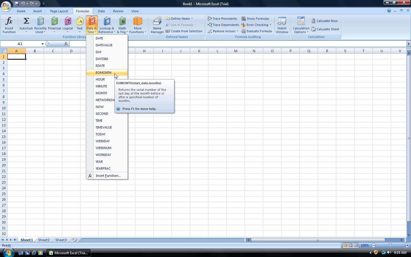Screen dimensions: 411x257
Task: Open the Name Manager
Action: pyautogui.click(x=157, y=25)
